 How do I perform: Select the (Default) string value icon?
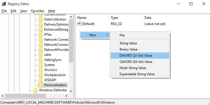79,24
